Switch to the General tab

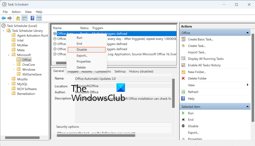[59, 71]
